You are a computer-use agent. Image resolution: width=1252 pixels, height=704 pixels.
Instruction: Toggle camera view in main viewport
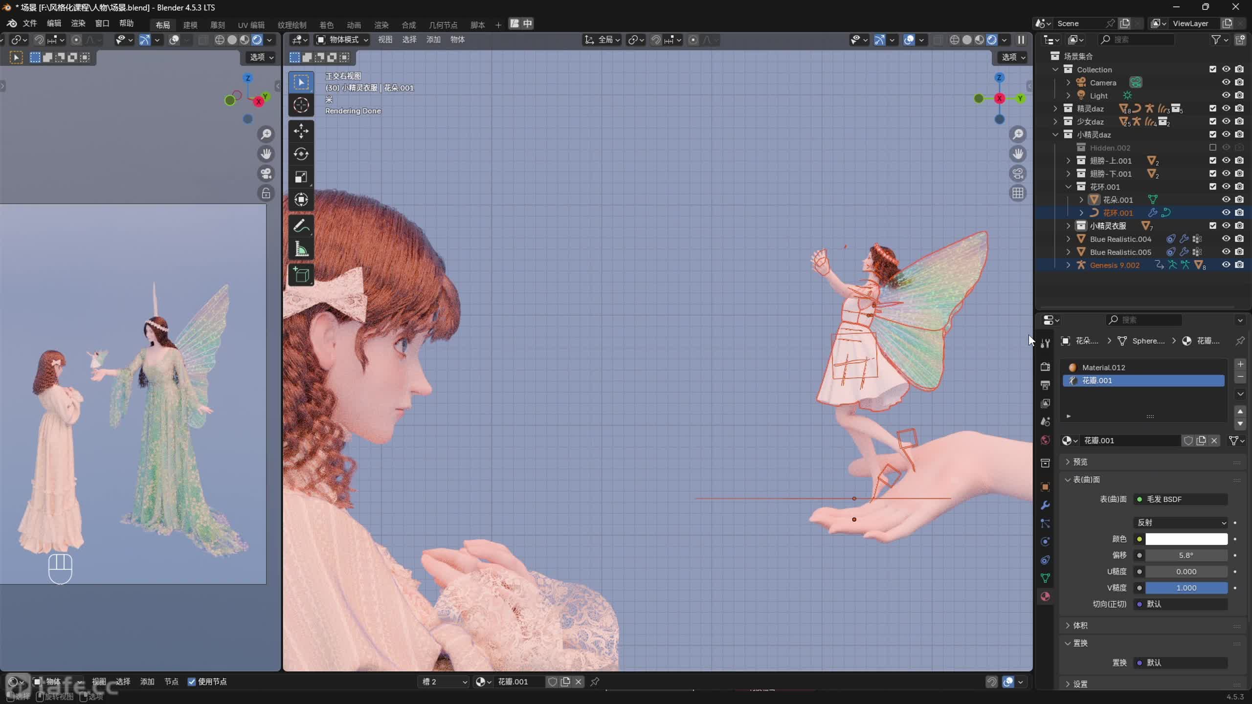coord(1018,174)
